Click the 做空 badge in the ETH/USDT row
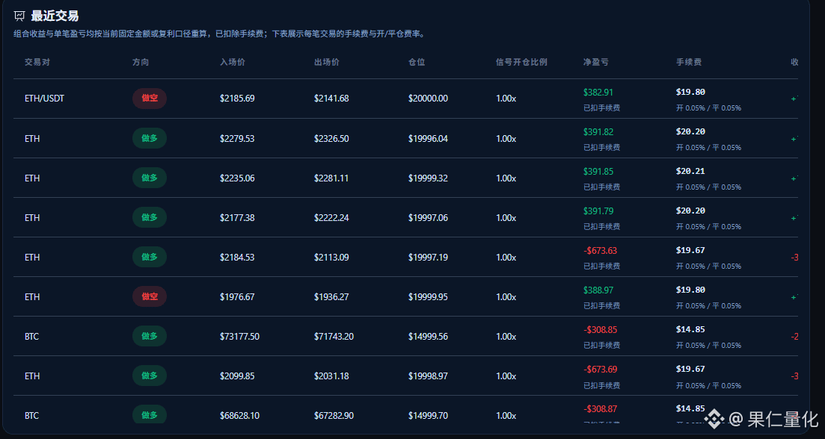This screenshot has width=825, height=439. pyautogui.click(x=150, y=99)
